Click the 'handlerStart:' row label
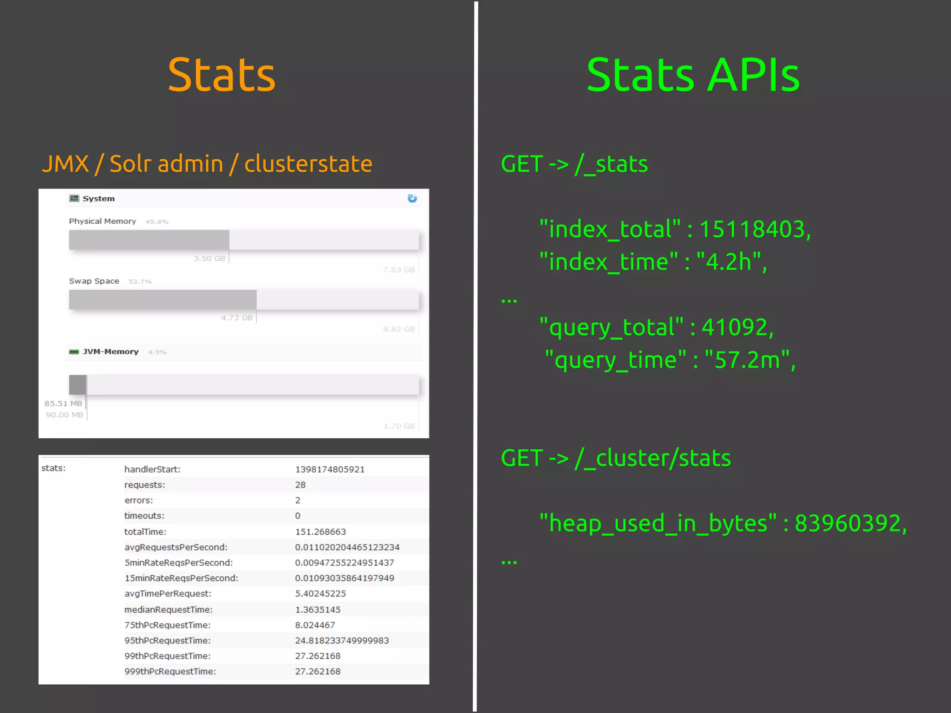 [x=152, y=469]
